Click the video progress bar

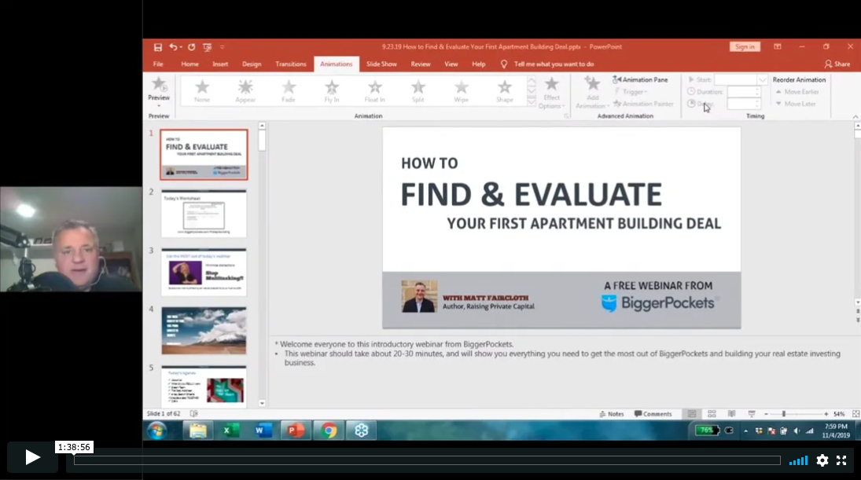click(x=427, y=460)
